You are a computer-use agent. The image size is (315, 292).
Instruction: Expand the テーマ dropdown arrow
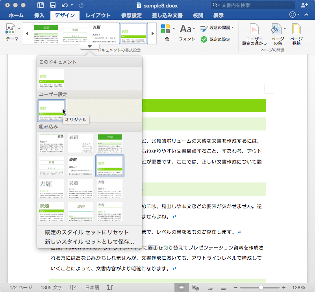tap(19, 29)
